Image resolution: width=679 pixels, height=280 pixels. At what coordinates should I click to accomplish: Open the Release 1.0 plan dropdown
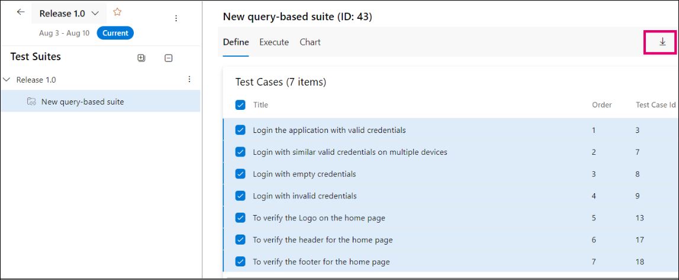click(x=95, y=13)
